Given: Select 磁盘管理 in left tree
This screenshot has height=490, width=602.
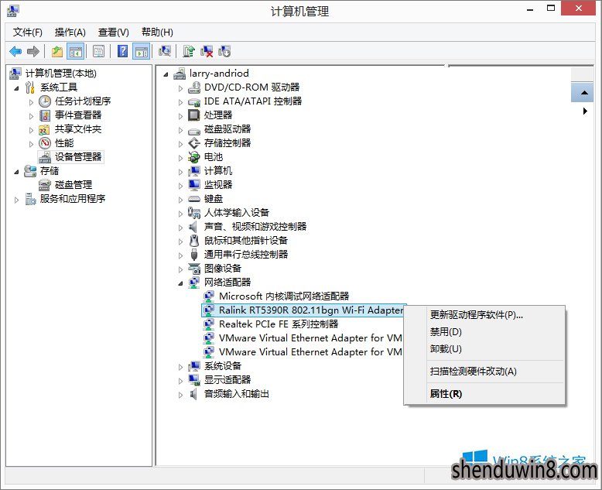Looking at the screenshot, I should point(74,185).
